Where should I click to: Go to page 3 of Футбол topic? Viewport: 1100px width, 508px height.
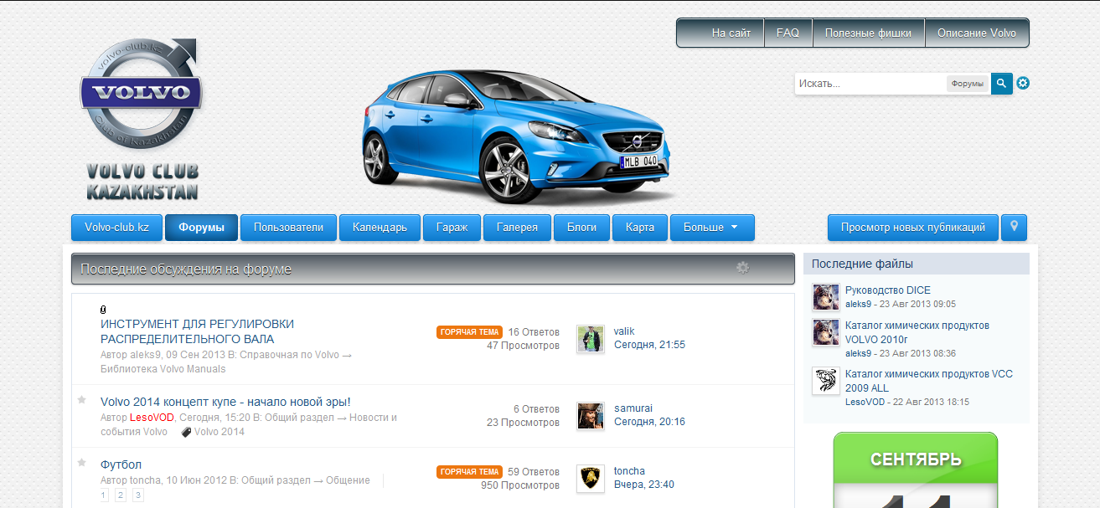[x=138, y=495]
